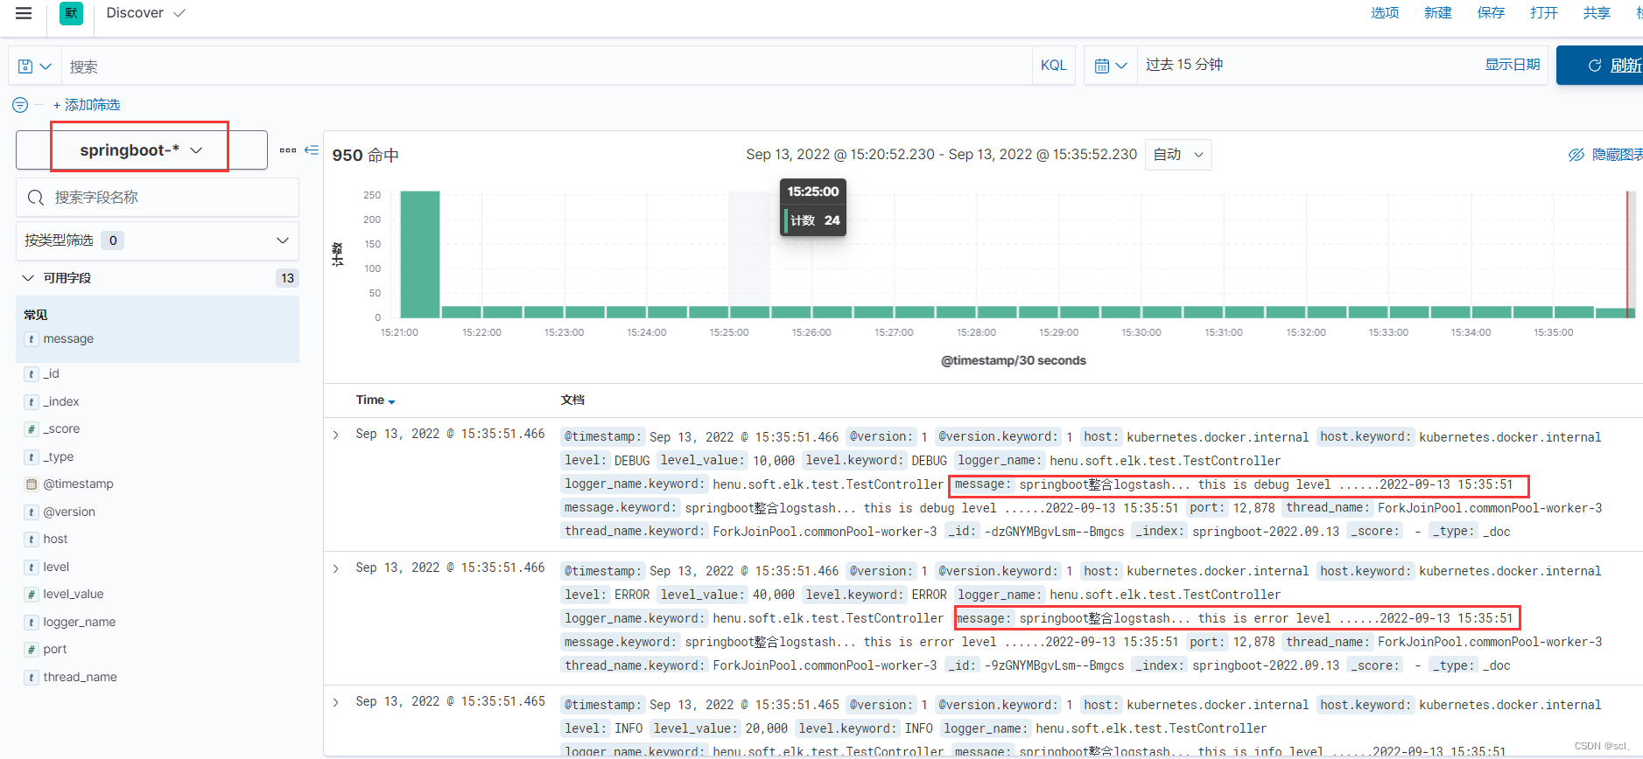Click the Show dates link

[1512, 65]
